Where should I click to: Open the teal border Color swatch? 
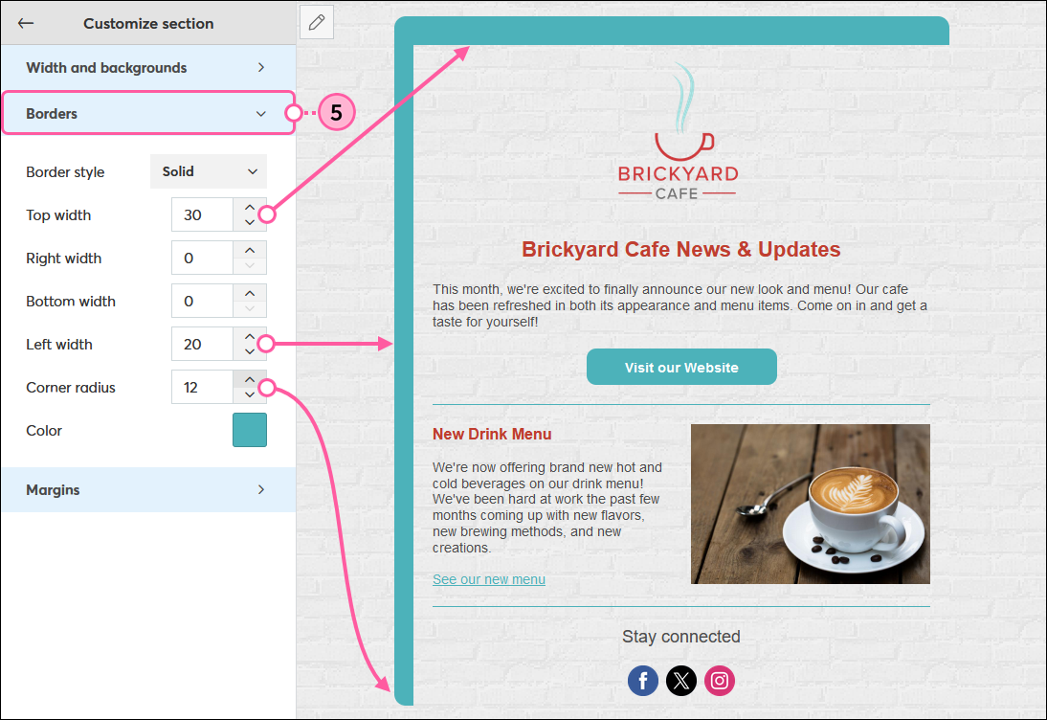250,430
